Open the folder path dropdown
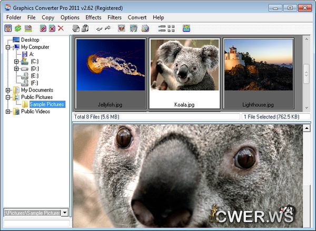The height and width of the screenshot is (231, 316). (65, 213)
